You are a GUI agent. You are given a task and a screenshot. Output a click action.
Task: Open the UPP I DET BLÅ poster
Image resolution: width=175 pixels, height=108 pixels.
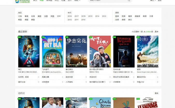point(53,52)
